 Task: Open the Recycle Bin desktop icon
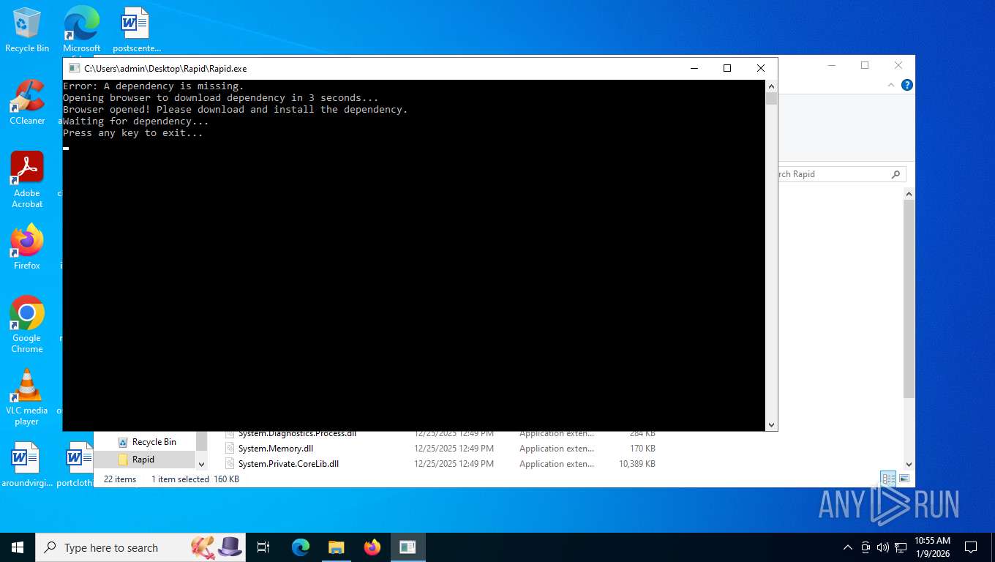27,30
